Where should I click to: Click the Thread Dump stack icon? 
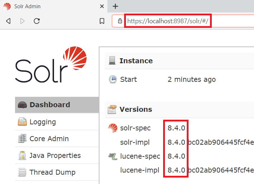[22, 172]
